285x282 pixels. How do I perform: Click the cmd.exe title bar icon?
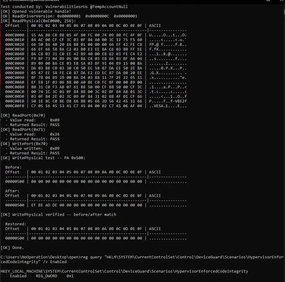pyautogui.click(x=5, y=0)
